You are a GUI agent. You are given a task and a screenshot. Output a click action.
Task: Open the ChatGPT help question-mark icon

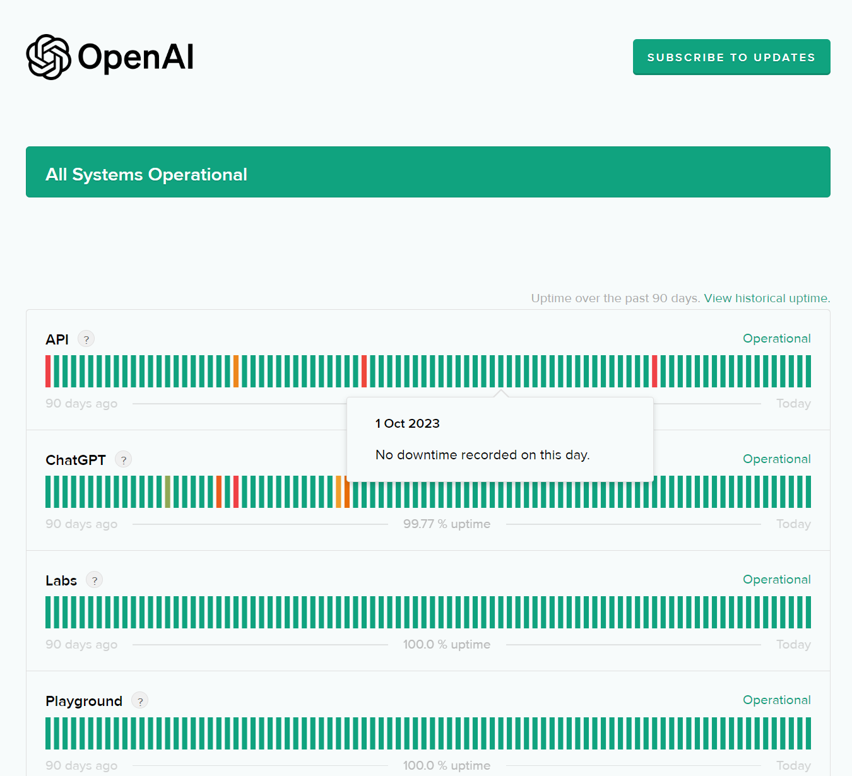(124, 459)
